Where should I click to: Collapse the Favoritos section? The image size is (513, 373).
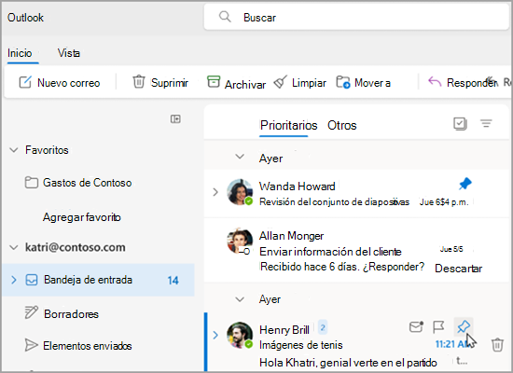coord(14,150)
